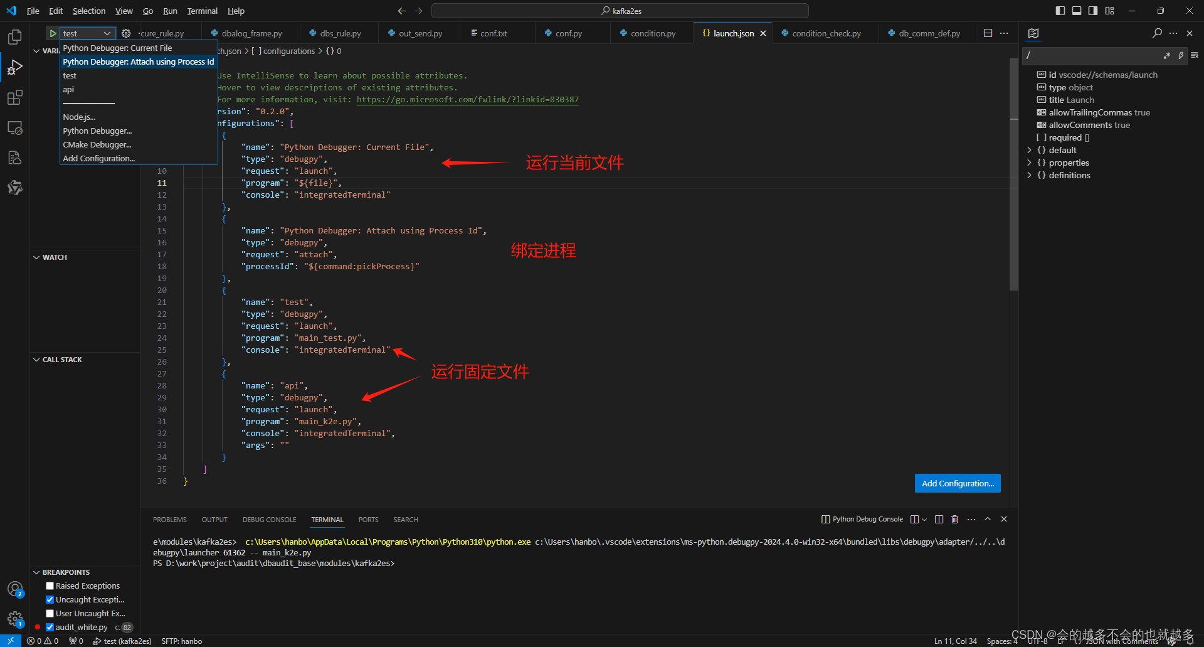
Task: Click JSON with Comments language mode
Action: (x=1122, y=641)
